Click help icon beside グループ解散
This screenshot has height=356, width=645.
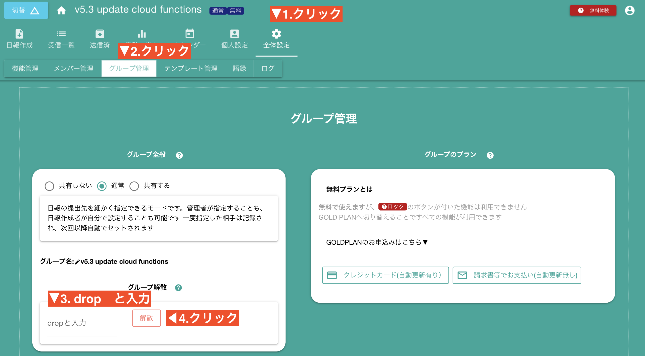coord(178,288)
